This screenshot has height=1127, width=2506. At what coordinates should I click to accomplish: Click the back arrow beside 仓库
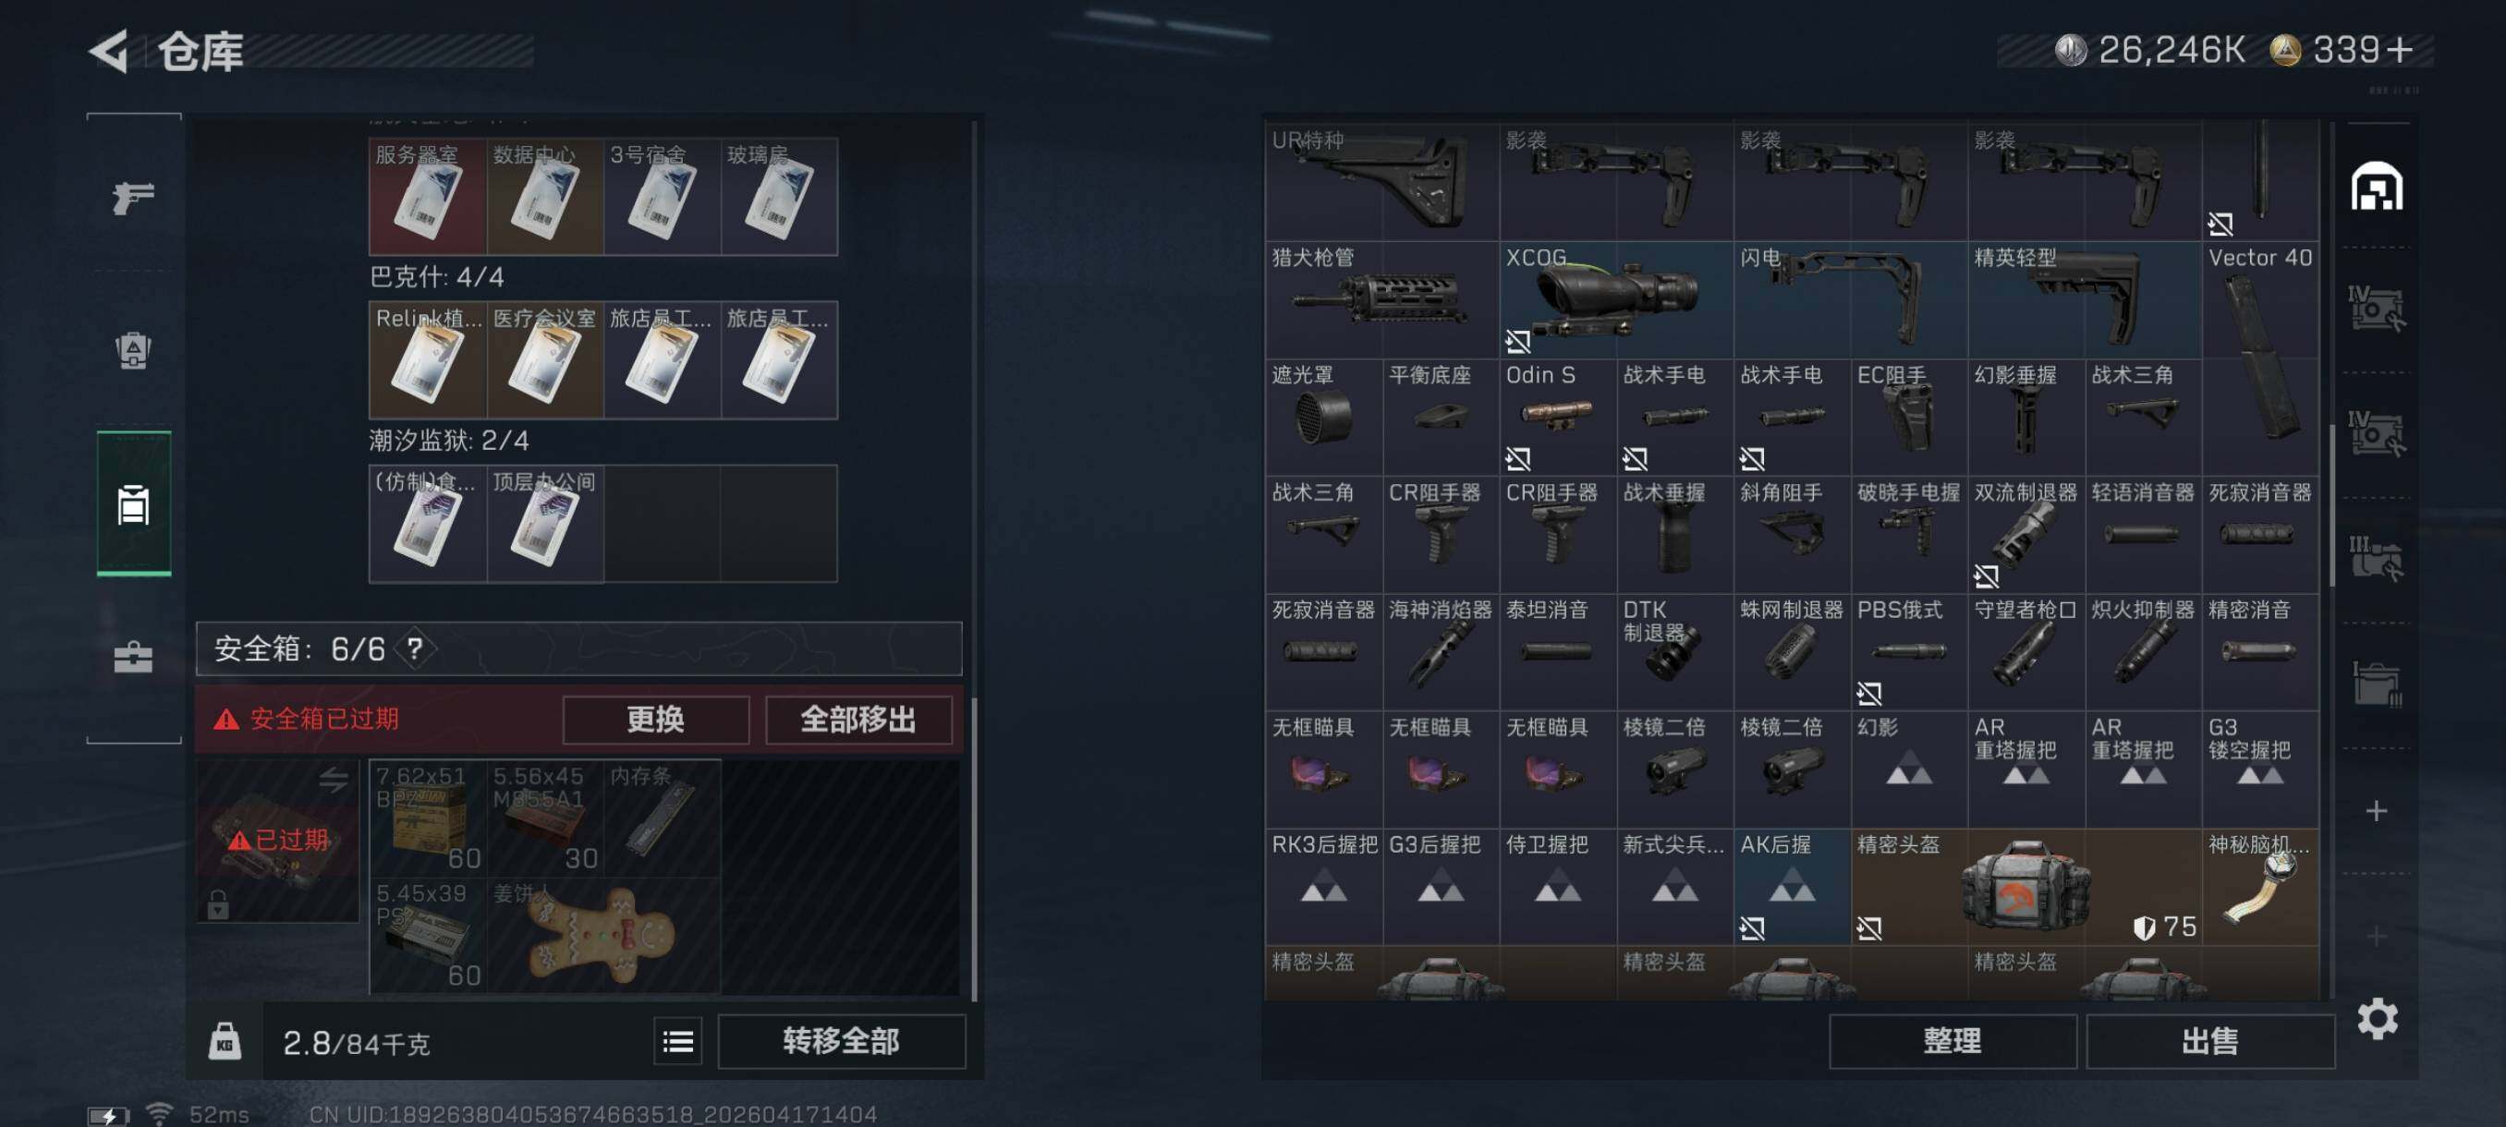[109, 51]
